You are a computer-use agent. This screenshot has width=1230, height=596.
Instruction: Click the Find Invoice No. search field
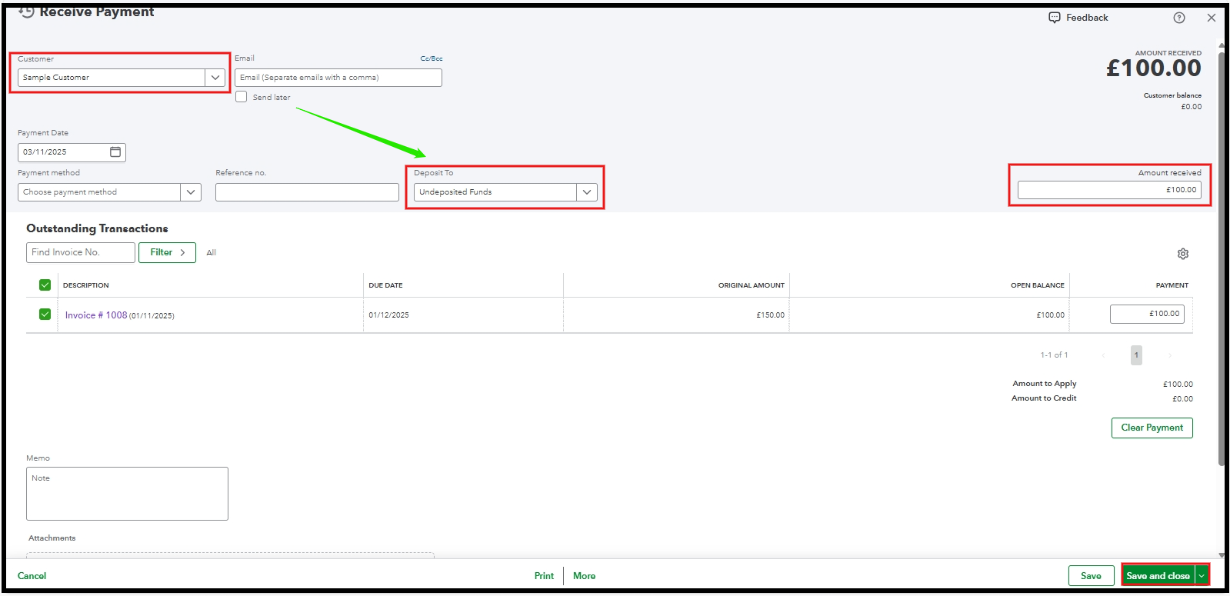tap(81, 252)
